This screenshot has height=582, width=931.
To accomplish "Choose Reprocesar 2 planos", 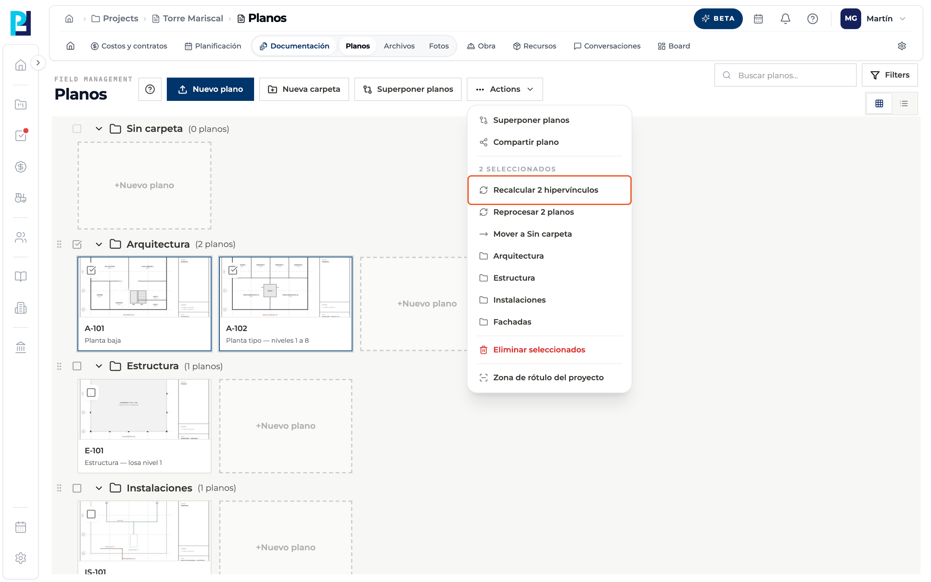I will click(x=549, y=212).
